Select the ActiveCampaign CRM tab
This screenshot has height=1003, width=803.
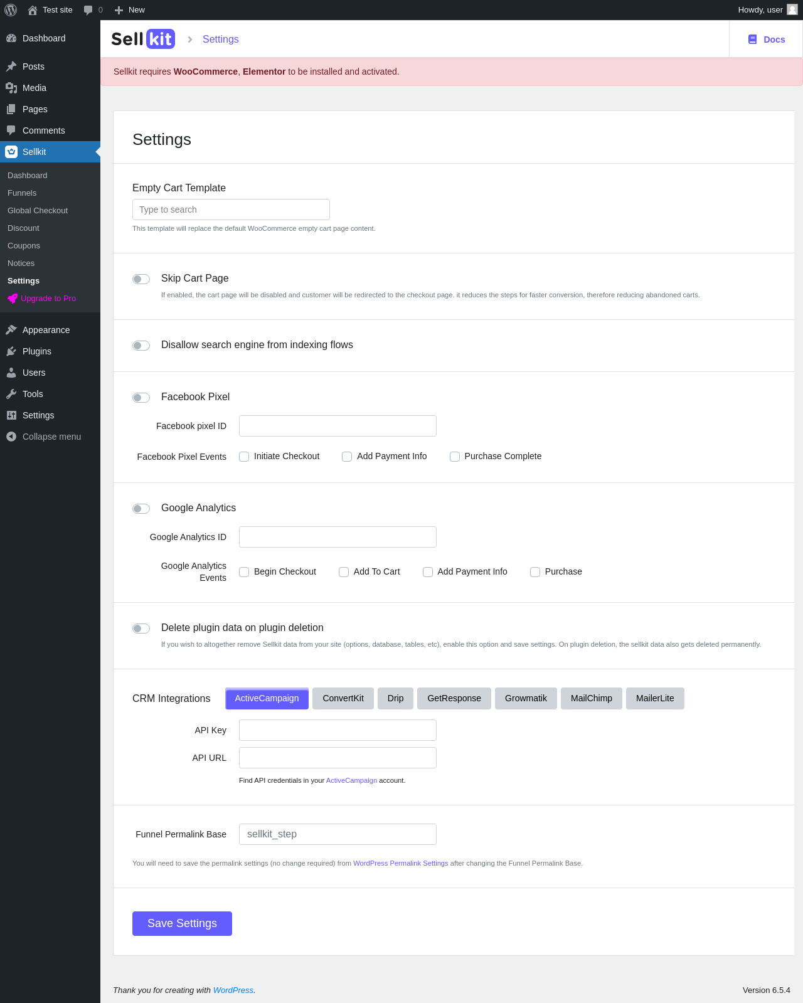point(267,698)
